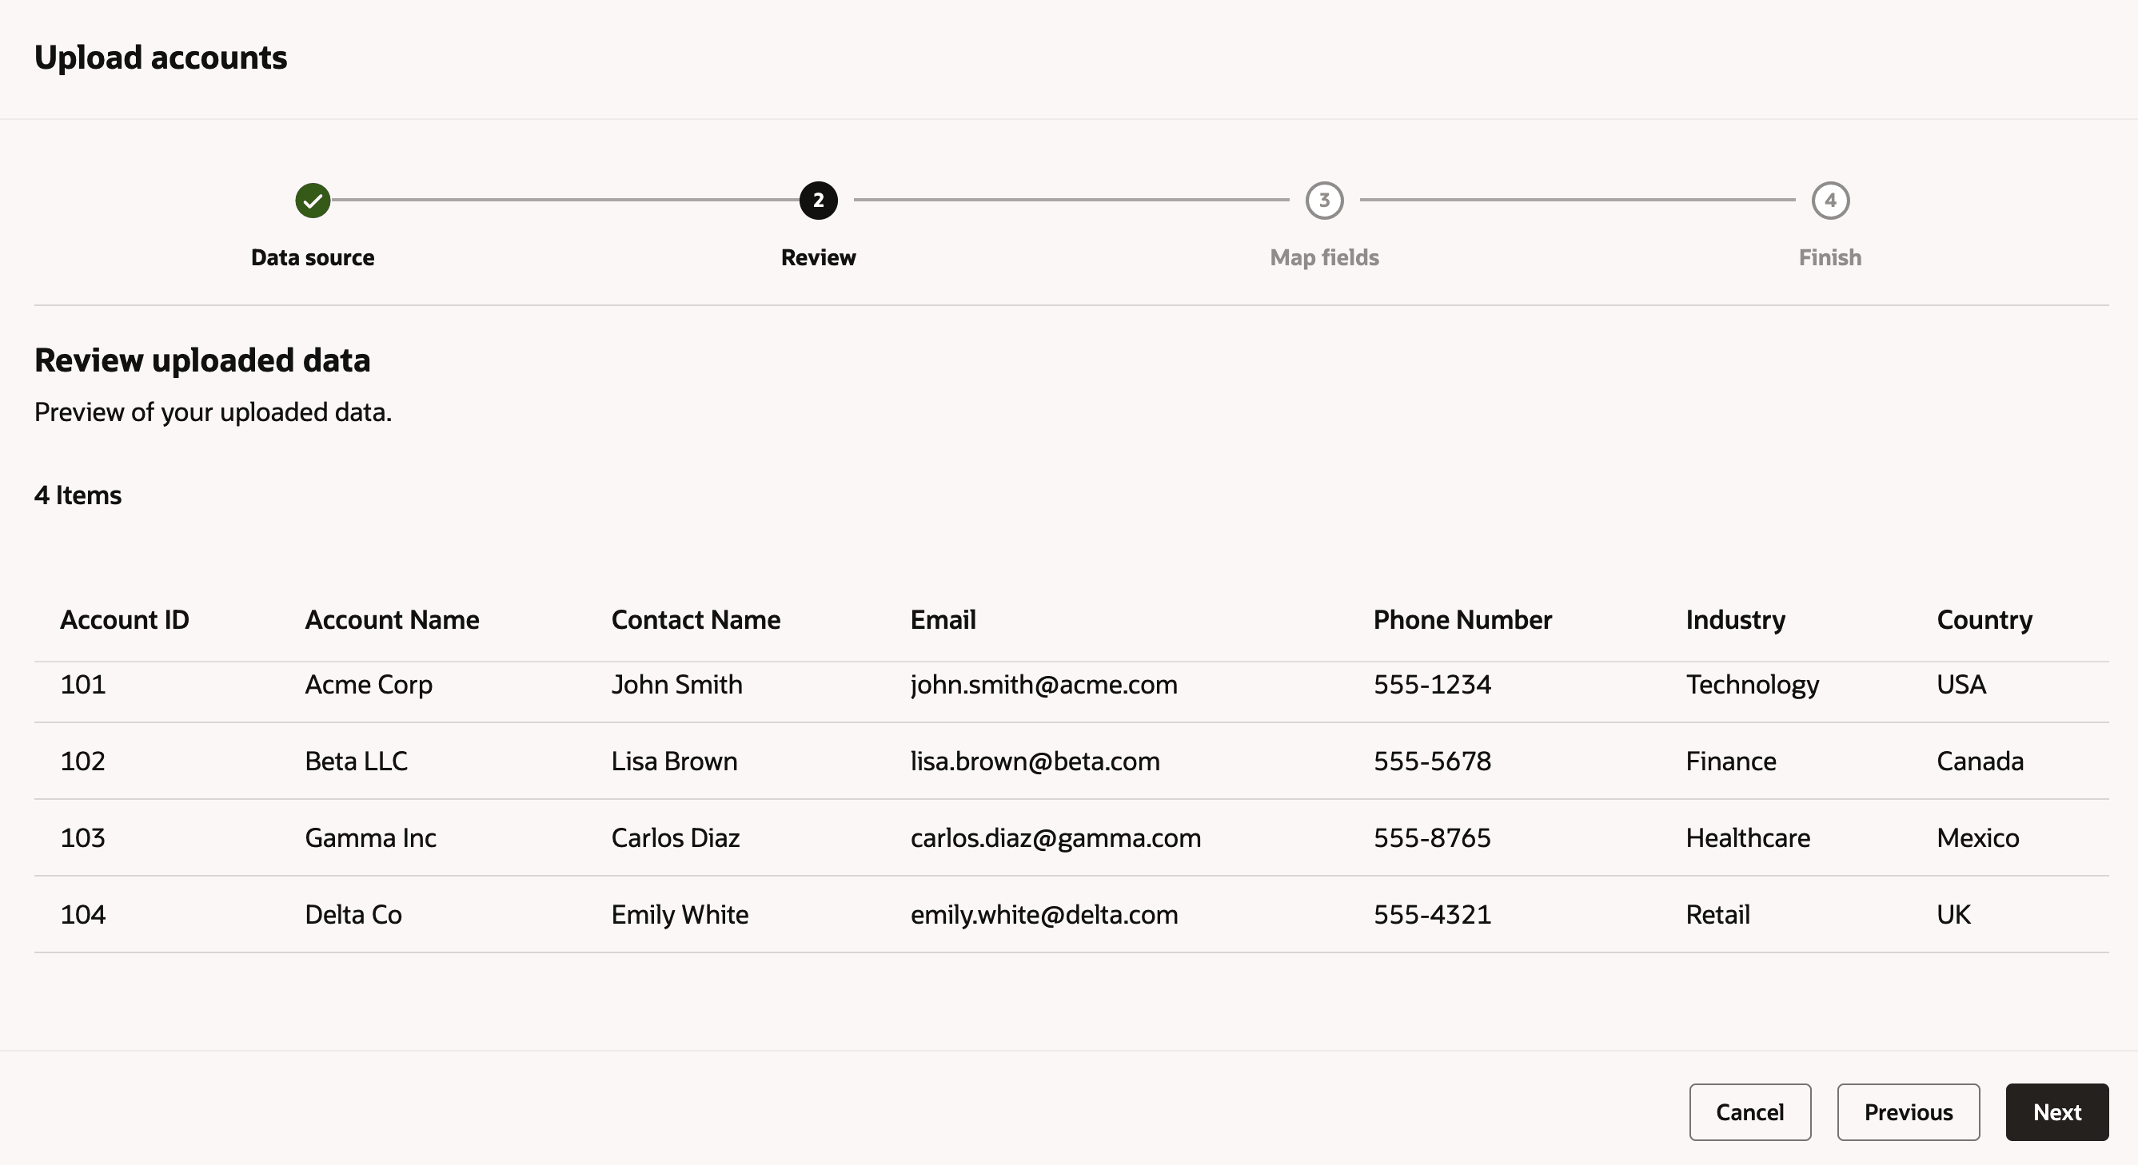
Task: Click the Map fields step label
Action: [1325, 258]
